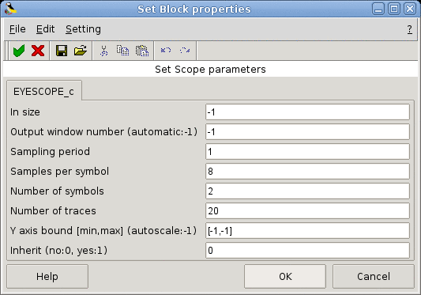This screenshot has height=295, width=421.
Task: Open the File menu
Action: 17,29
